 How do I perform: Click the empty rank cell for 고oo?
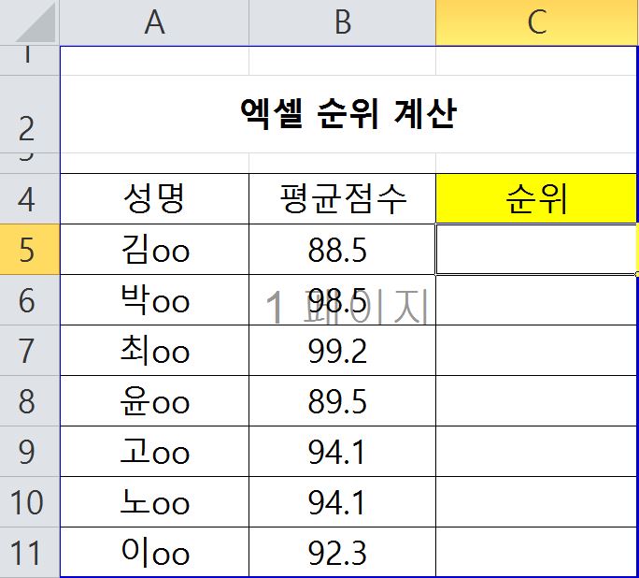point(536,452)
